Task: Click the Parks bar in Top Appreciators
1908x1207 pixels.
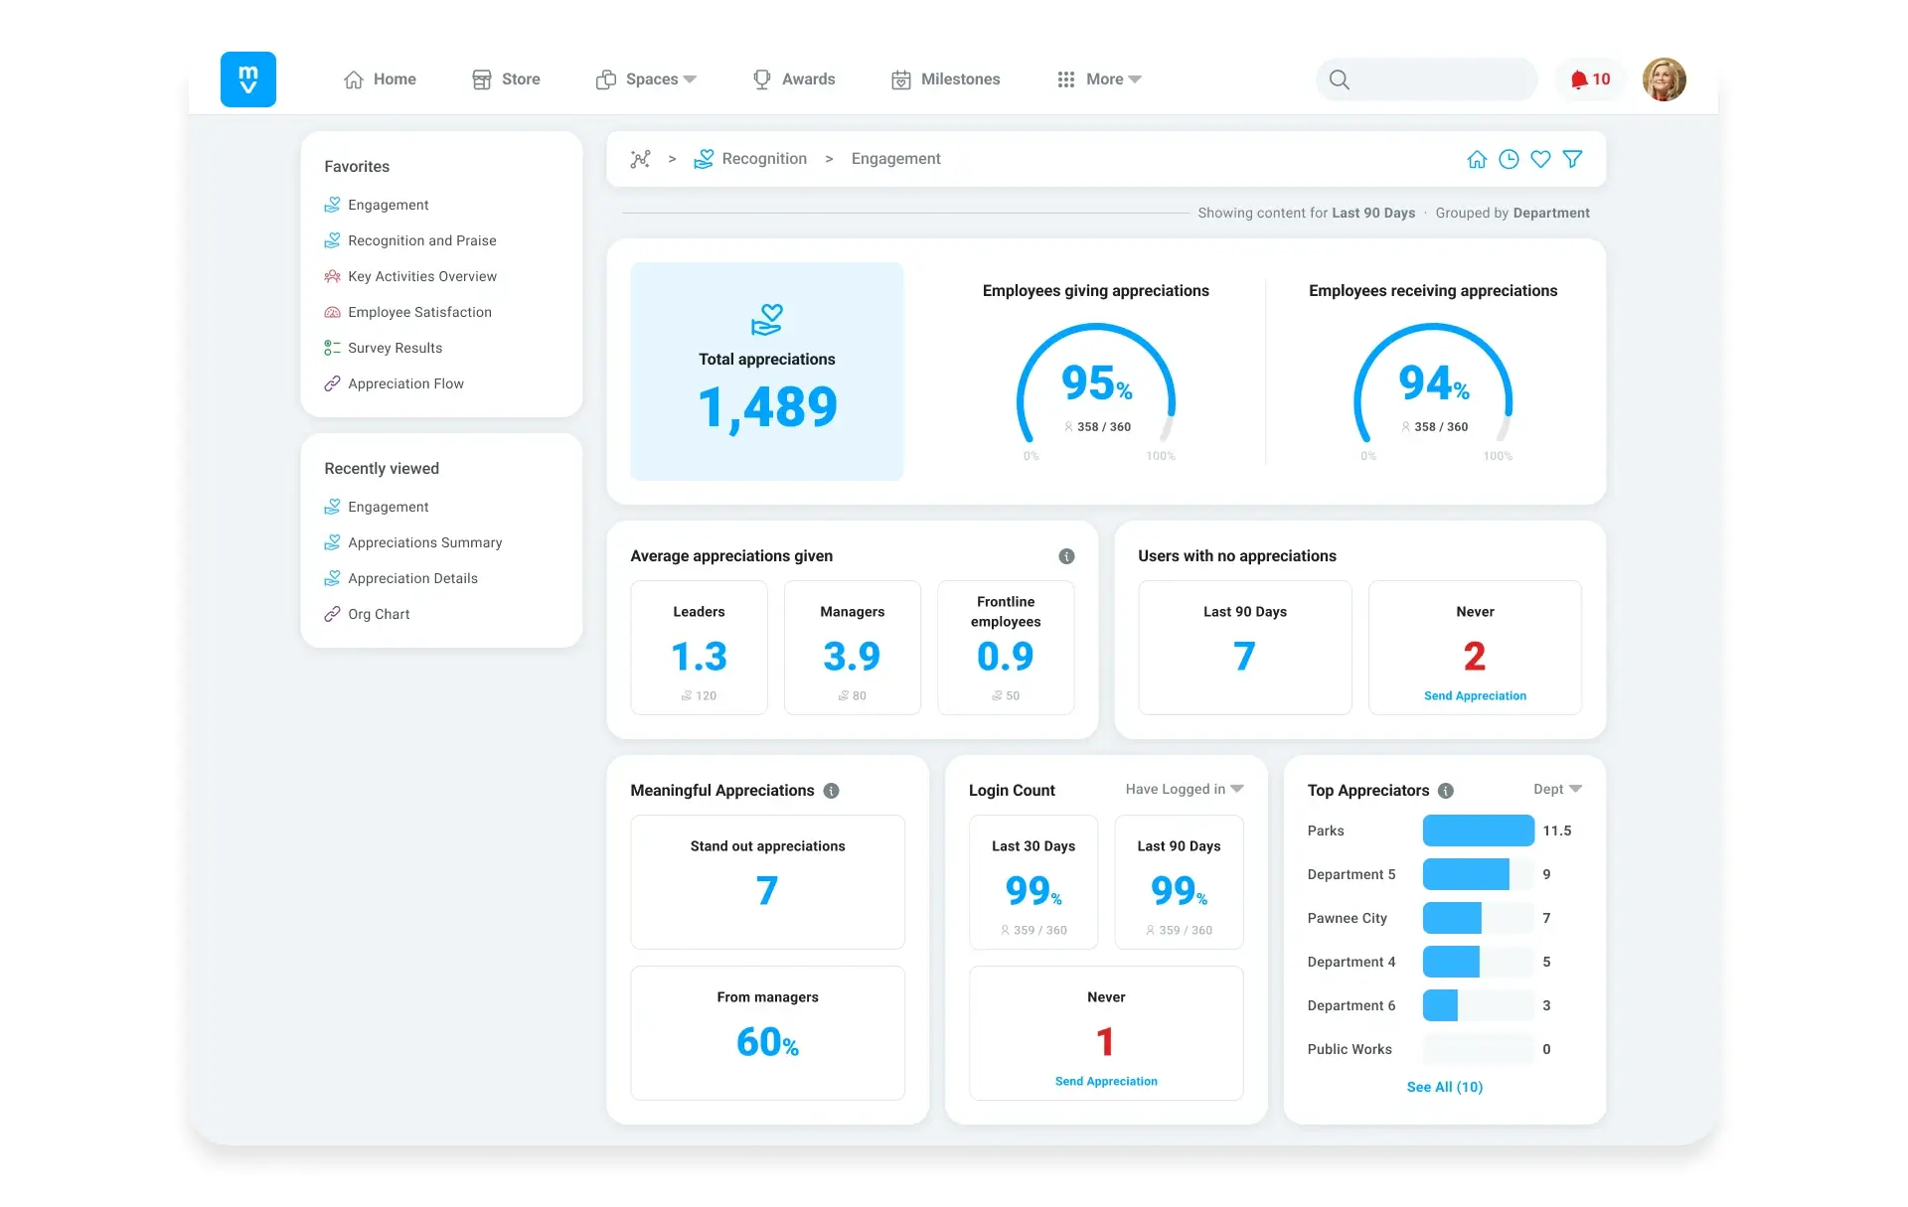Action: (1478, 830)
